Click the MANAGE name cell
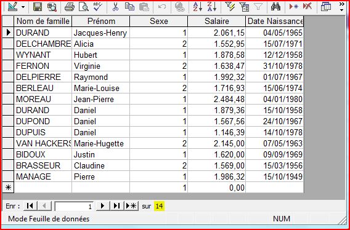Screen dimensions: 350x230 pyautogui.click(x=43, y=176)
